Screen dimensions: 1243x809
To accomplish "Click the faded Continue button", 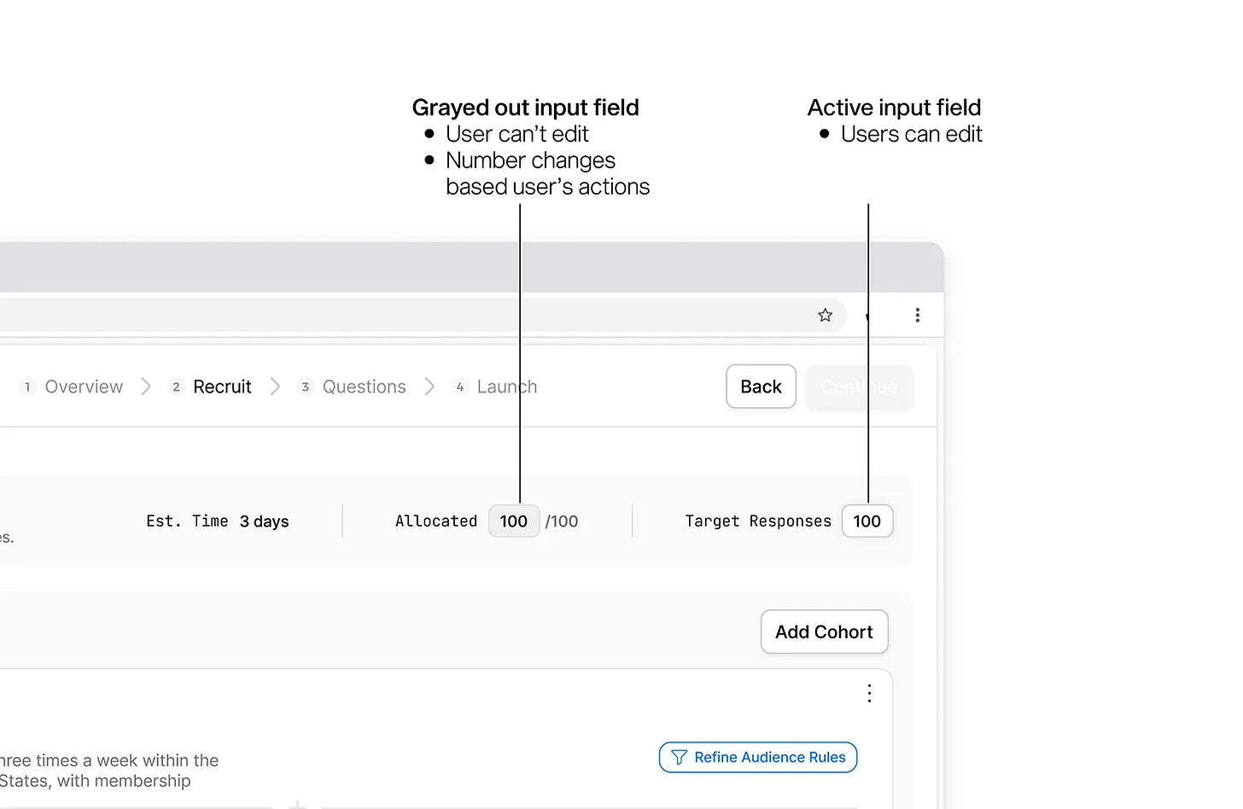I will coord(859,387).
